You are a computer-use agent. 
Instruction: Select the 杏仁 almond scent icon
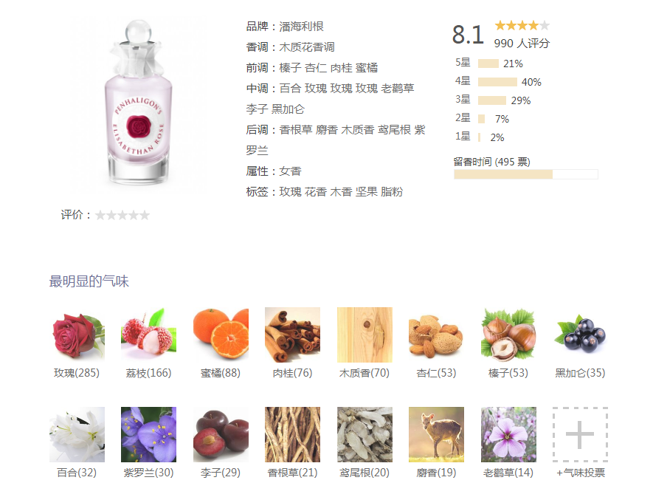(437, 335)
